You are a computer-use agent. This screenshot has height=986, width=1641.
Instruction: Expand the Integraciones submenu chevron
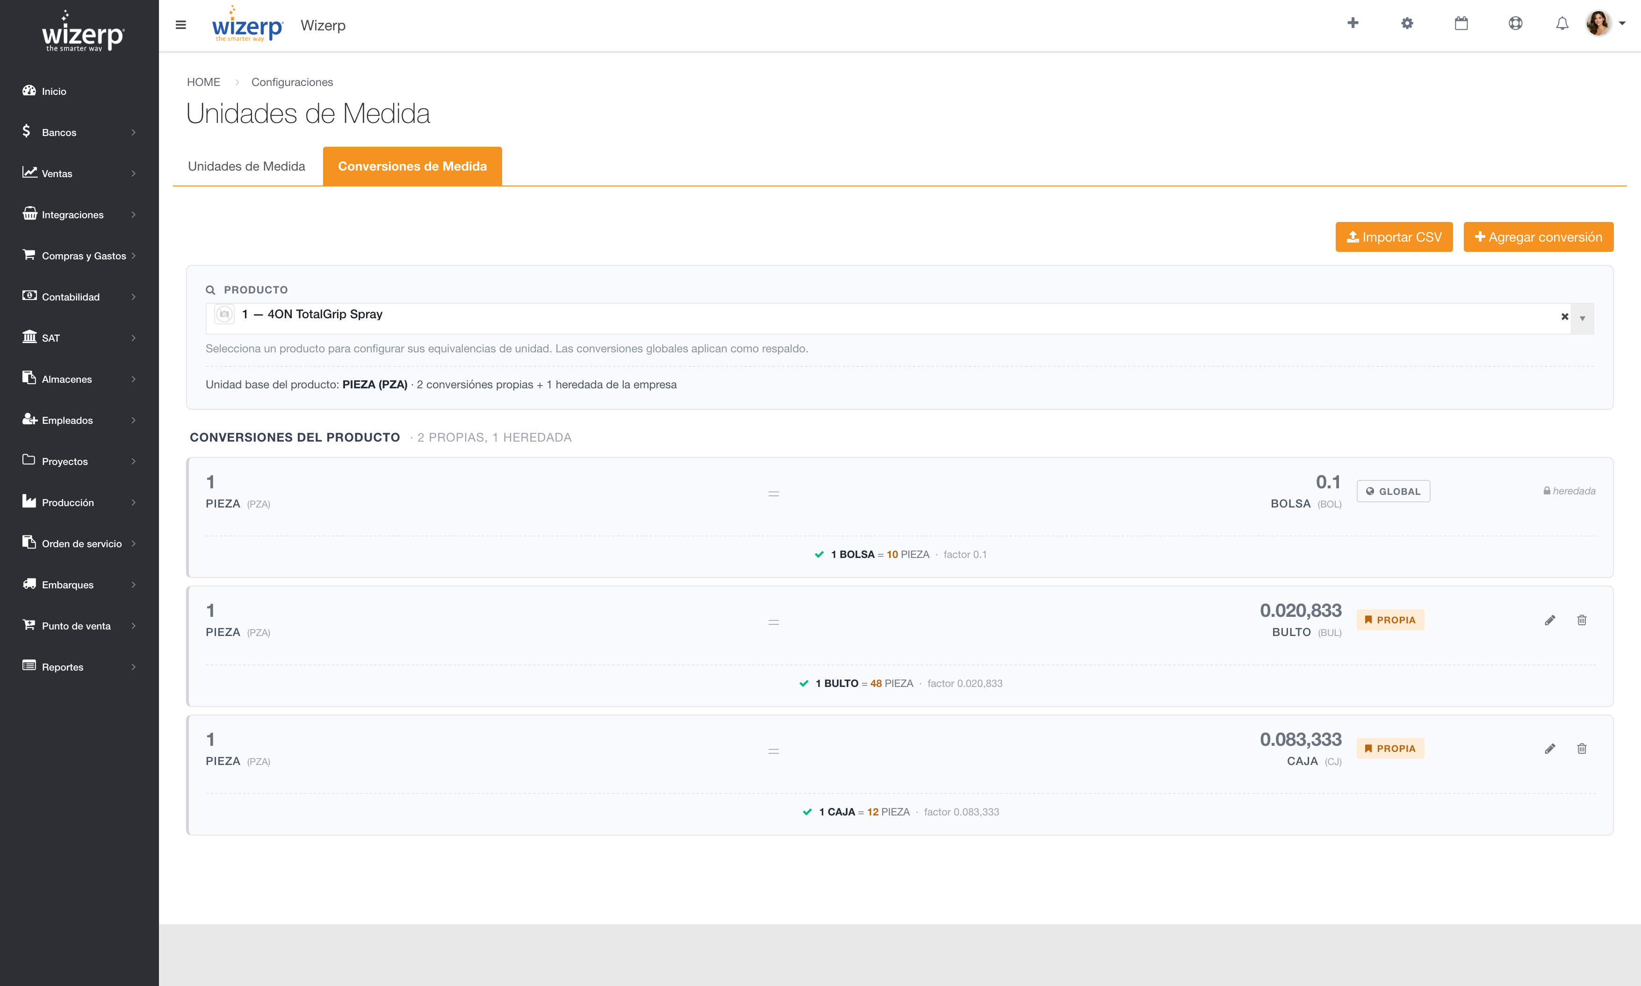[134, 214]
